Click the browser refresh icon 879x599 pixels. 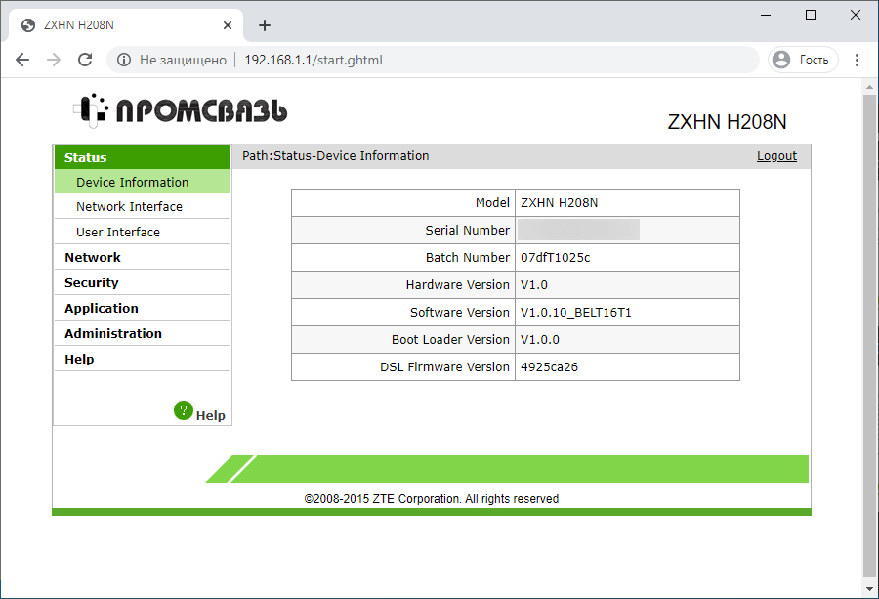coord(85,60)
